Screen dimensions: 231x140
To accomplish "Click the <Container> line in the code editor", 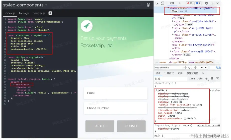I will point(21,85).
